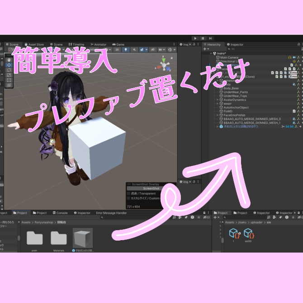
Task: Select FixWD in Hierarchy
Action: tap(228, 111)
